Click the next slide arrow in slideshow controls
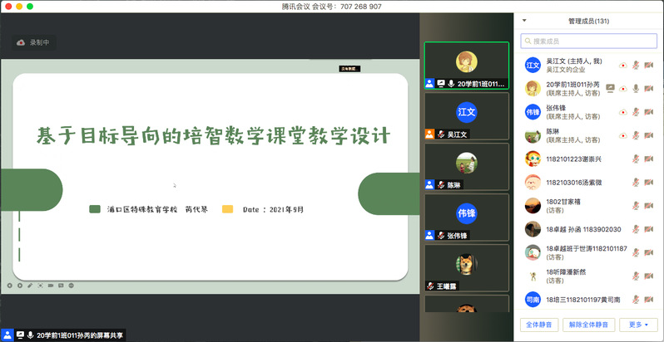This screenshot has height=342, width=664. tap(20, 285)
